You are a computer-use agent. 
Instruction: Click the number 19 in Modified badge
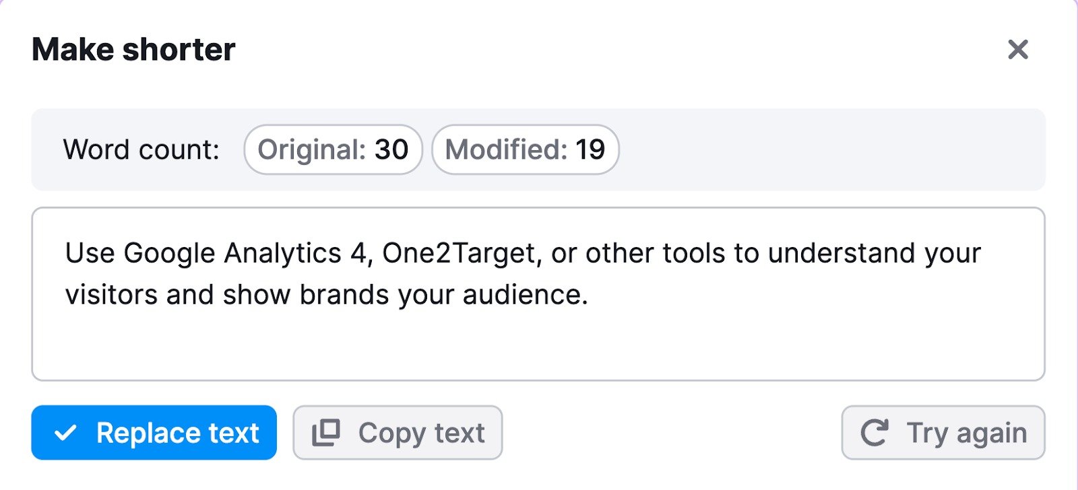[x=590, y=149]
